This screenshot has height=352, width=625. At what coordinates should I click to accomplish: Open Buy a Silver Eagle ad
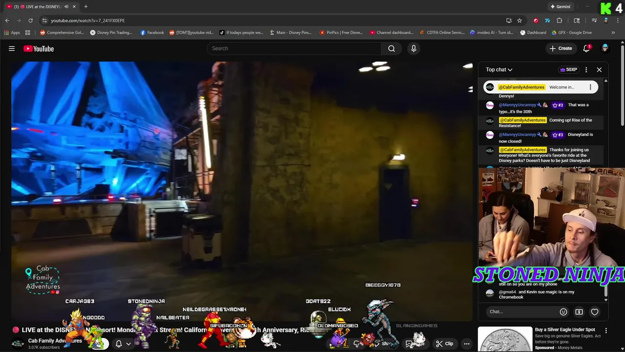coord(565,330)
